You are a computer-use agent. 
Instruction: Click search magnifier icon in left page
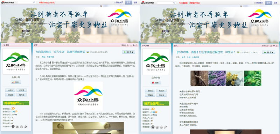(34, 3)
